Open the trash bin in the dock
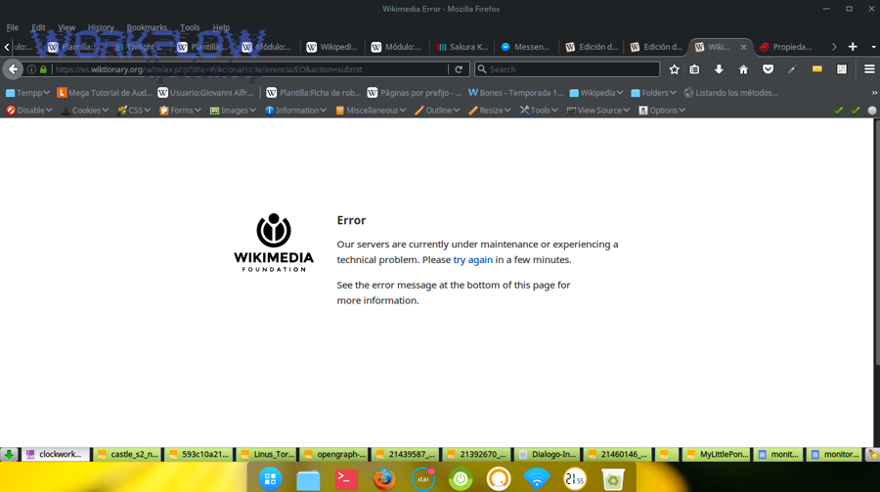880x492 pixels. [x=613, y=479]
